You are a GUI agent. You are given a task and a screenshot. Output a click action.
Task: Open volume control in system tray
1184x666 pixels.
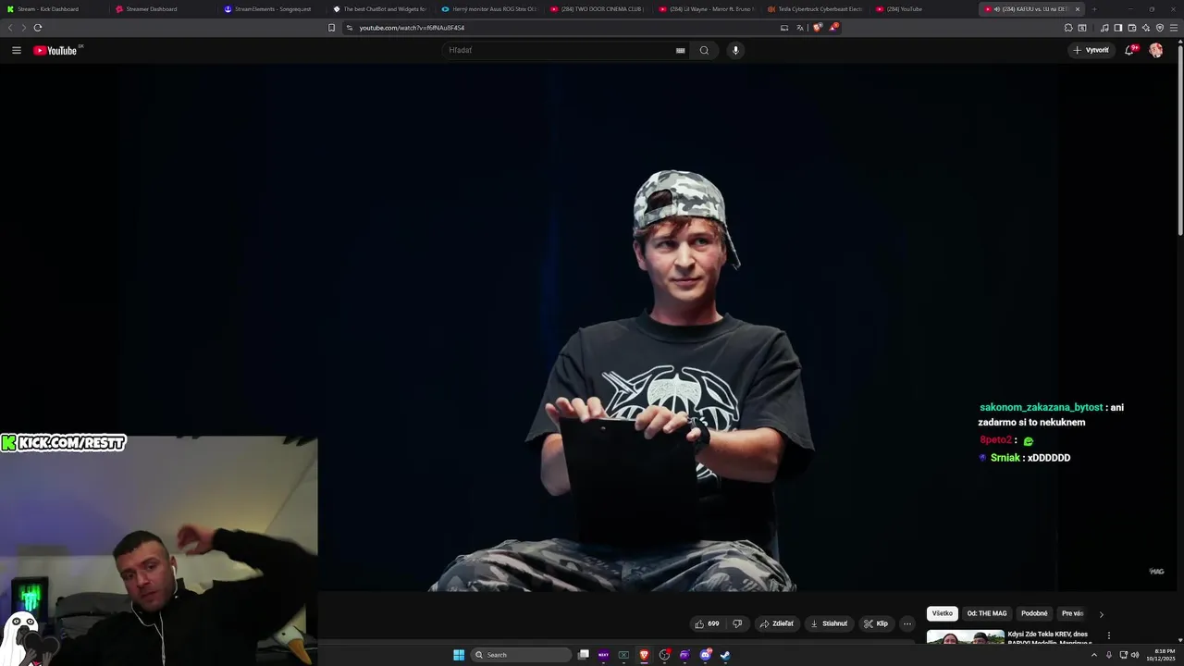point(1135,655)
